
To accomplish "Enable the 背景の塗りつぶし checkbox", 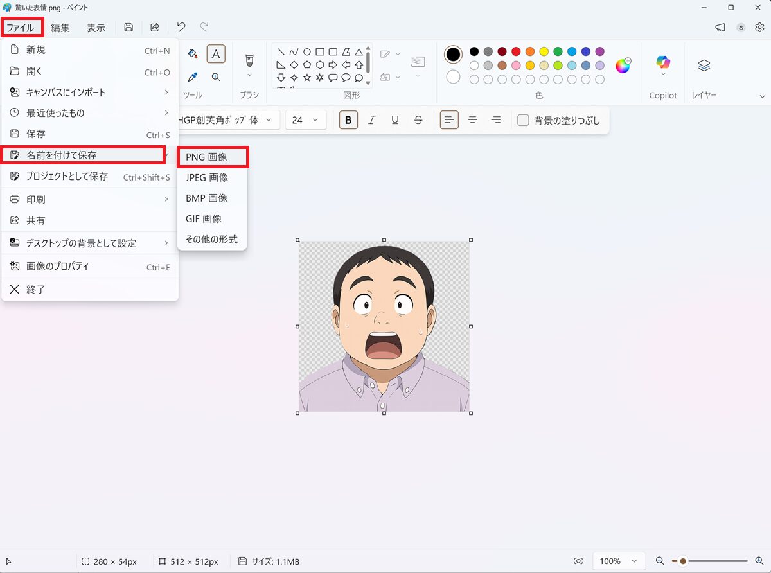I will 524,120.
